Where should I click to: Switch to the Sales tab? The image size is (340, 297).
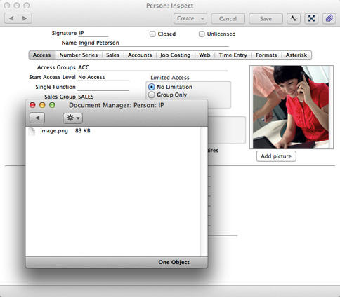[112, 55]
